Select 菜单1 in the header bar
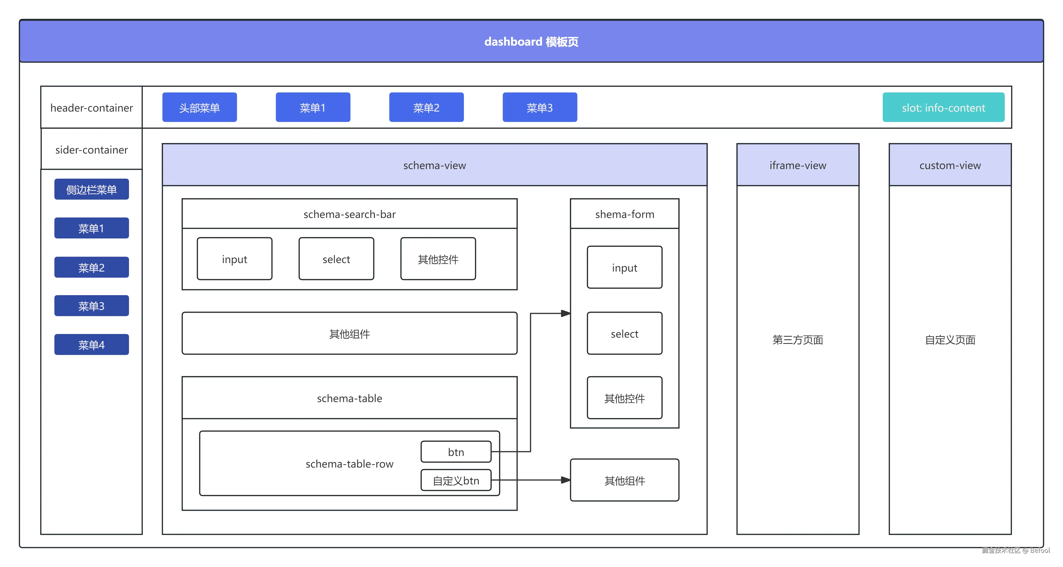The image size is (1063, 567). [x=313, y=107]
